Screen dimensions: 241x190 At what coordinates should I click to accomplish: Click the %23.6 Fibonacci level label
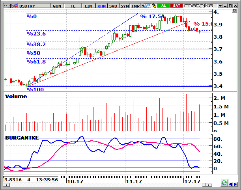click(x=36, y=34)
